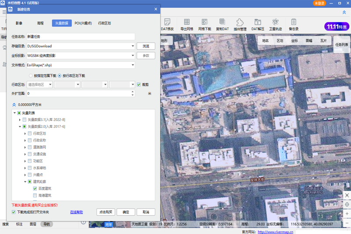Uncheck 下载完成后打开文件夹 checkbox
The width and height of the screenshot is (351, 234).
(14, 212)
